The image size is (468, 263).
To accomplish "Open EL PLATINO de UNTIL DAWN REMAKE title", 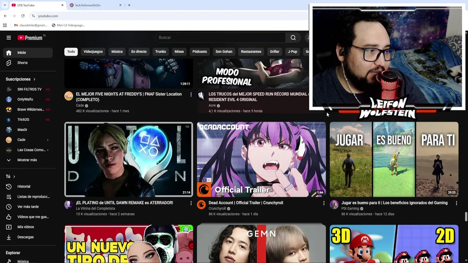I will point(124,203).
